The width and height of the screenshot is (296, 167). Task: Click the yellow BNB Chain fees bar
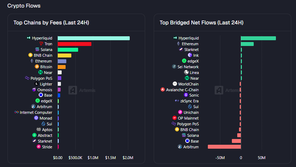(x=65, y=55)
